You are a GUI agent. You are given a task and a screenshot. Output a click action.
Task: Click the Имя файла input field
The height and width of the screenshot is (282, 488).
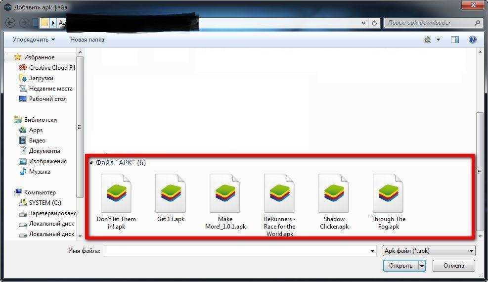point(236,250)
